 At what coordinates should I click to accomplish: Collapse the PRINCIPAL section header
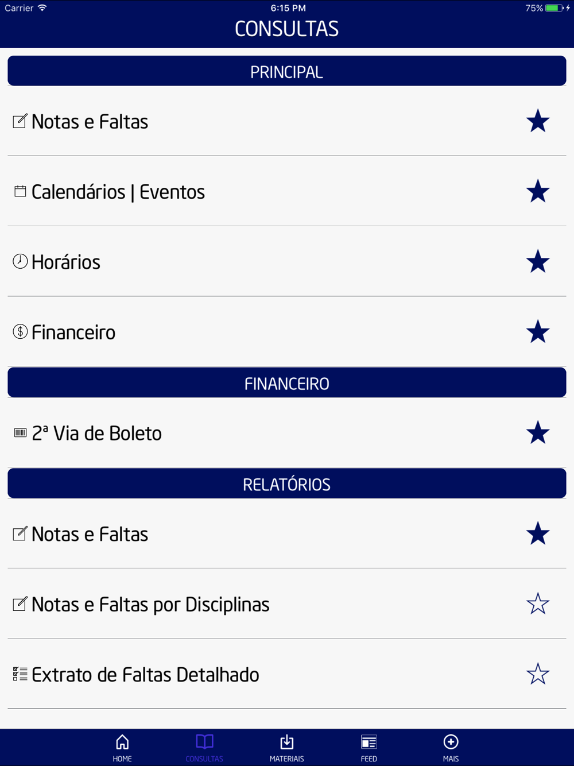pyautogui.click(x=287, y=71)
